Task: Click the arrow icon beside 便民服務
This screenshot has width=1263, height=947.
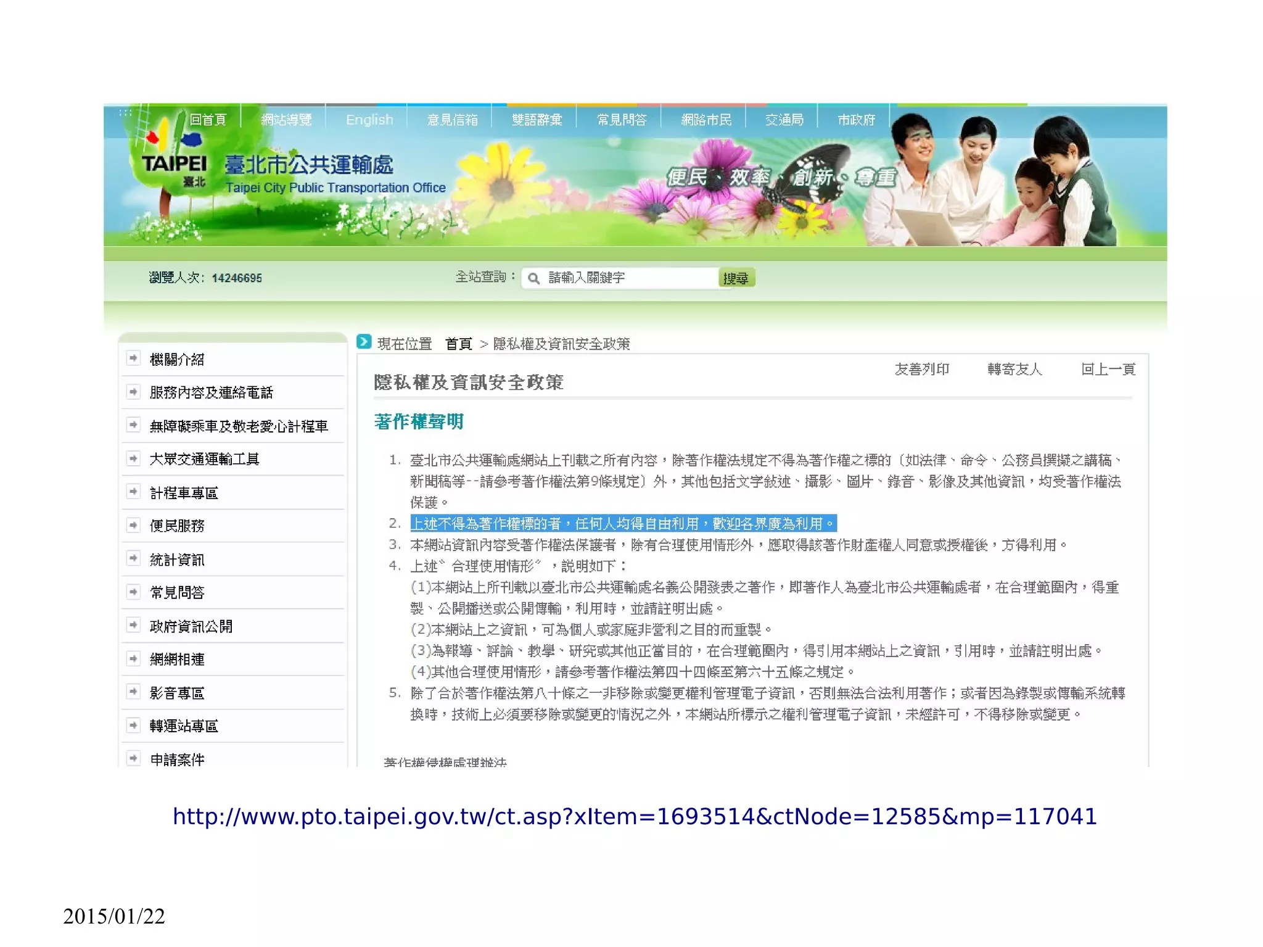Action: (133, 525)
